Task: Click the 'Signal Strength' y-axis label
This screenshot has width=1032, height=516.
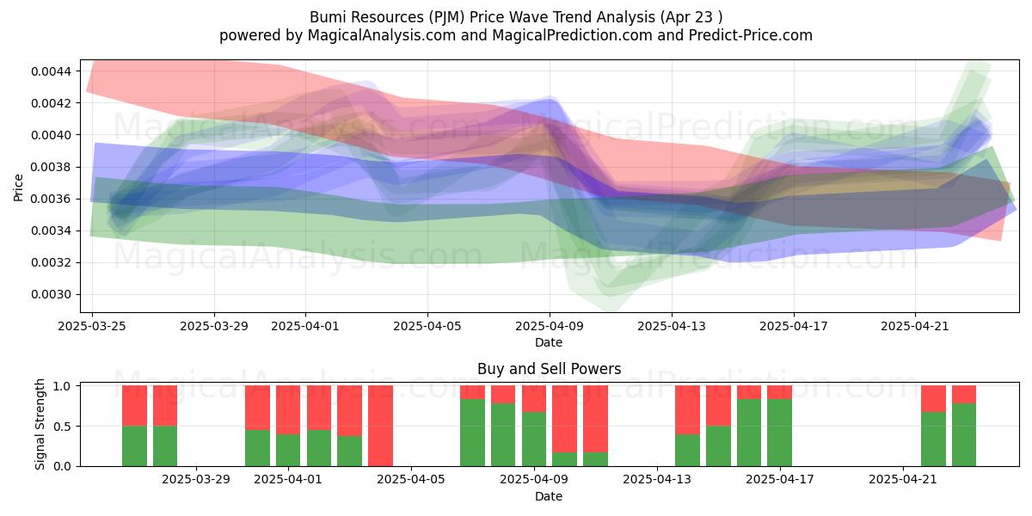Action: [x=40, y=424]
